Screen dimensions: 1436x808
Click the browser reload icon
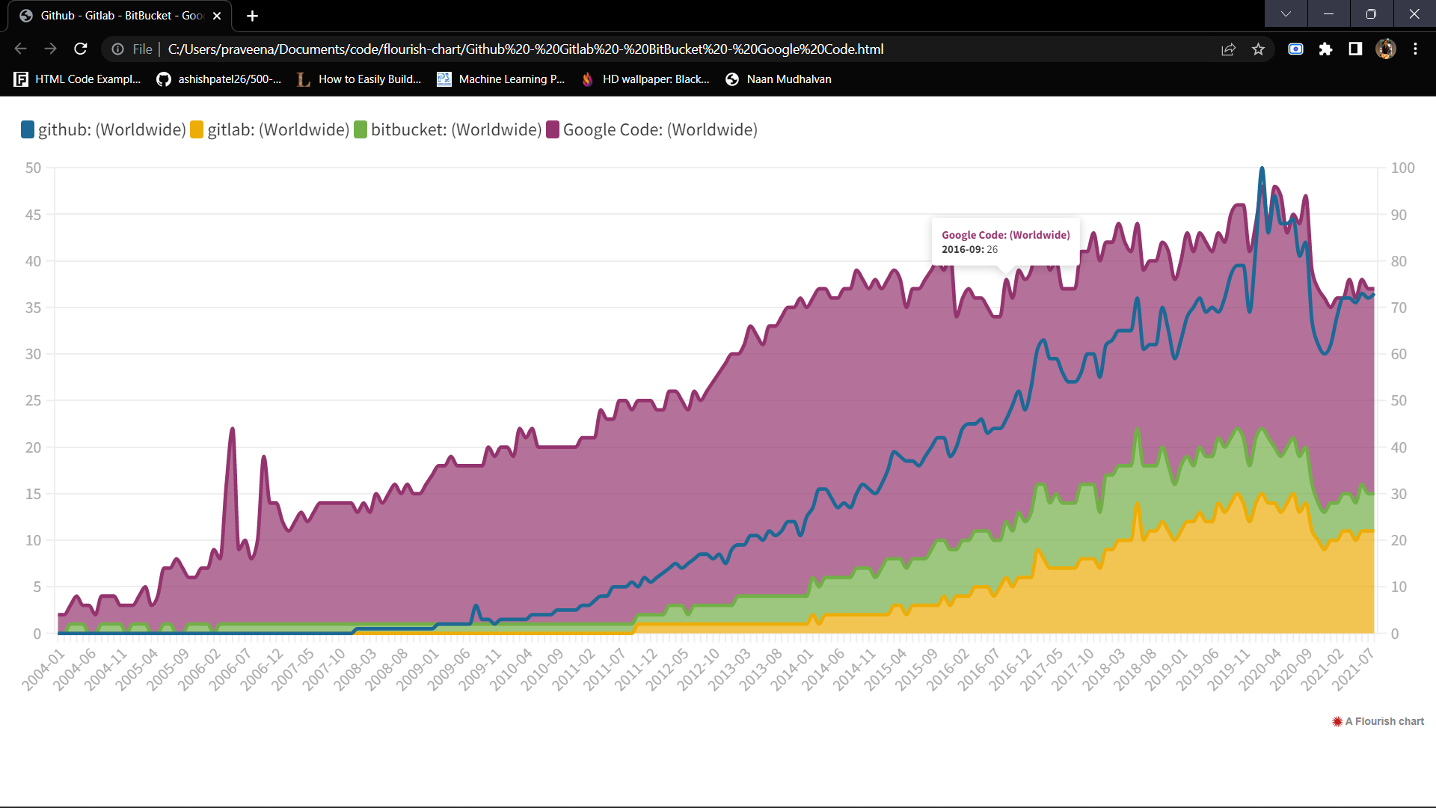click(x=80, y=49)
